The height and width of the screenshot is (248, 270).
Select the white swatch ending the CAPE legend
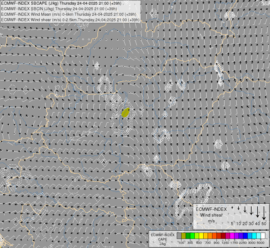pyautogui.click(x=263, y=236)
